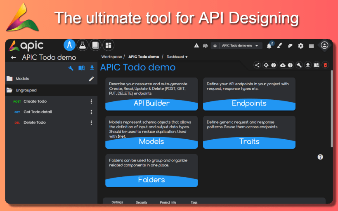
Task: Open the Tester flask icon
Action: point(83,45)
